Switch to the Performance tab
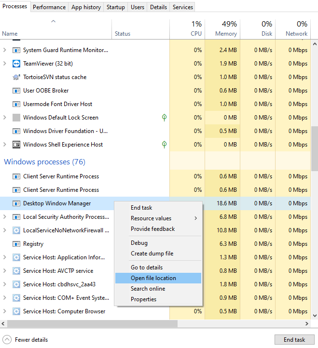Viewport: 318px width, 348px height. [x=49, y=7]
